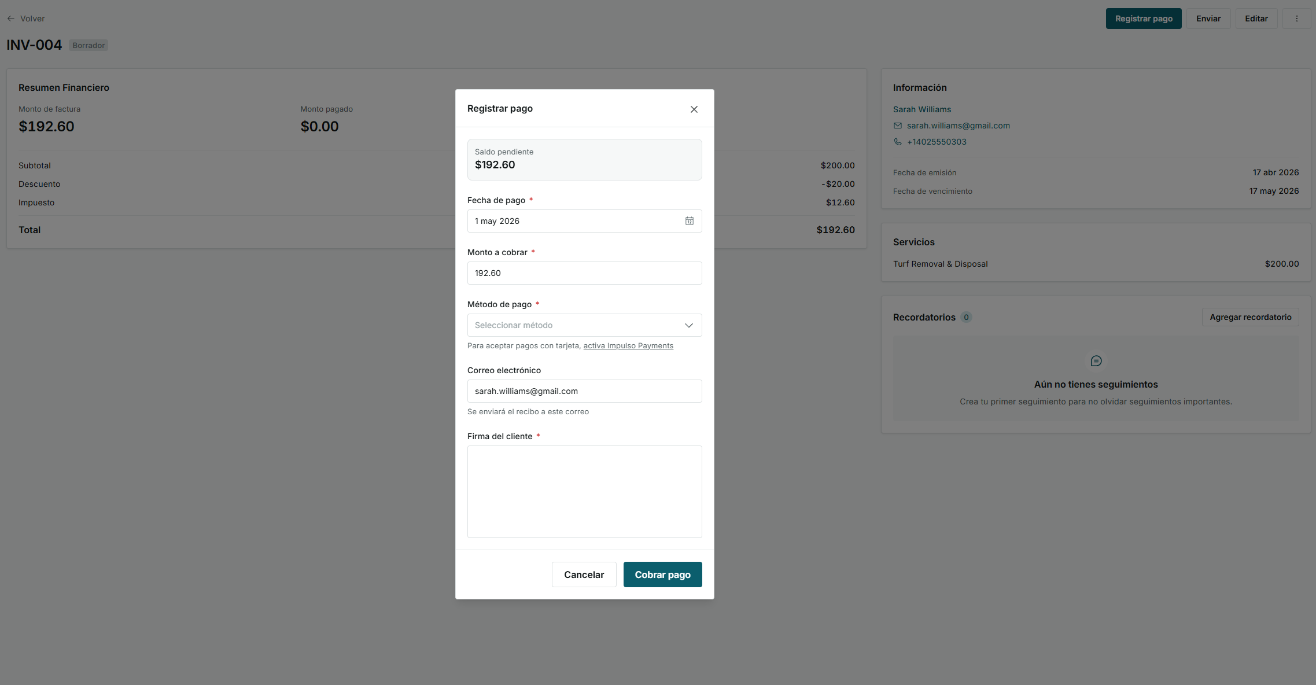This screenshot has width=1316, height=685.
Task: Click the Enviar button
Action: [x=1208, y=19]
